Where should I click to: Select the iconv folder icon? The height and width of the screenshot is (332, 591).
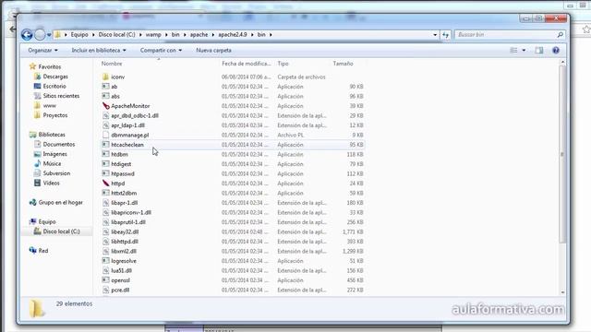tap(105, 77)
